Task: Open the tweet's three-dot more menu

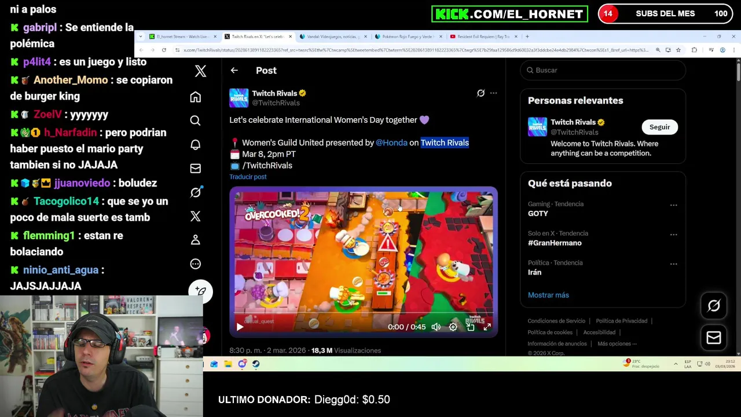Action: point(493,93)
